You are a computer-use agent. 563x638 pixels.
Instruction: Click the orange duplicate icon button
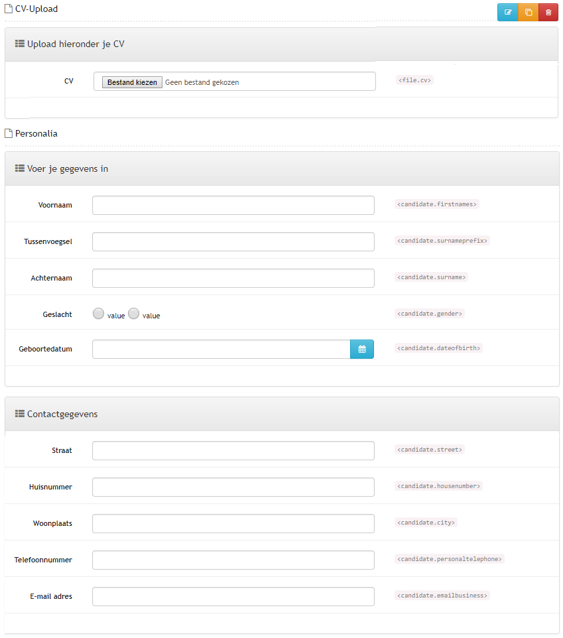[x=529, y=12]
